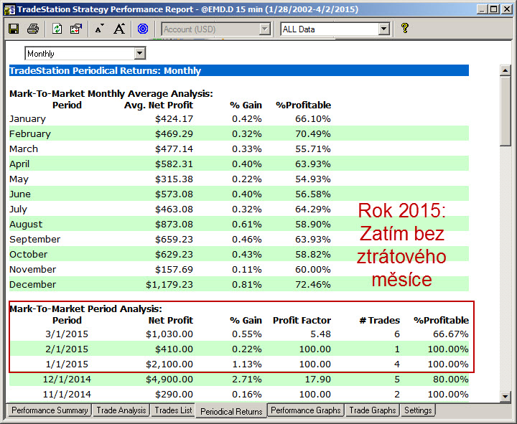
Task: Decrease the font size with small A icon
Action: pos(99,29)
